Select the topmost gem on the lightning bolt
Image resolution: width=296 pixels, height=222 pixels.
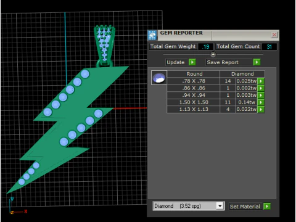point(85,74)
